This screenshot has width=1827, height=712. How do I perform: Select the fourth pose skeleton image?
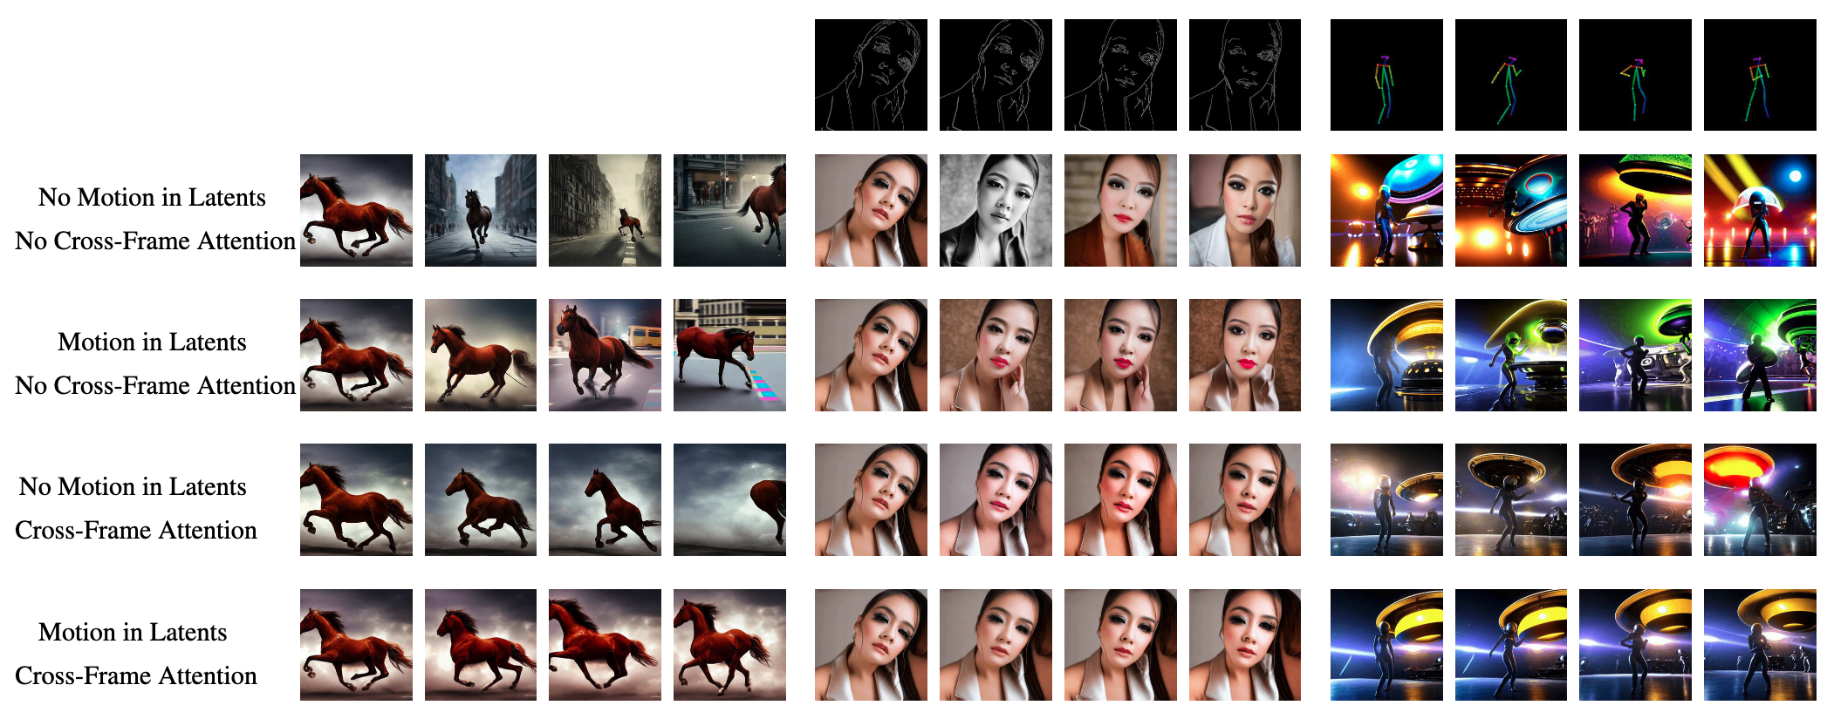pyautogui.click(x=1760, y=75)
